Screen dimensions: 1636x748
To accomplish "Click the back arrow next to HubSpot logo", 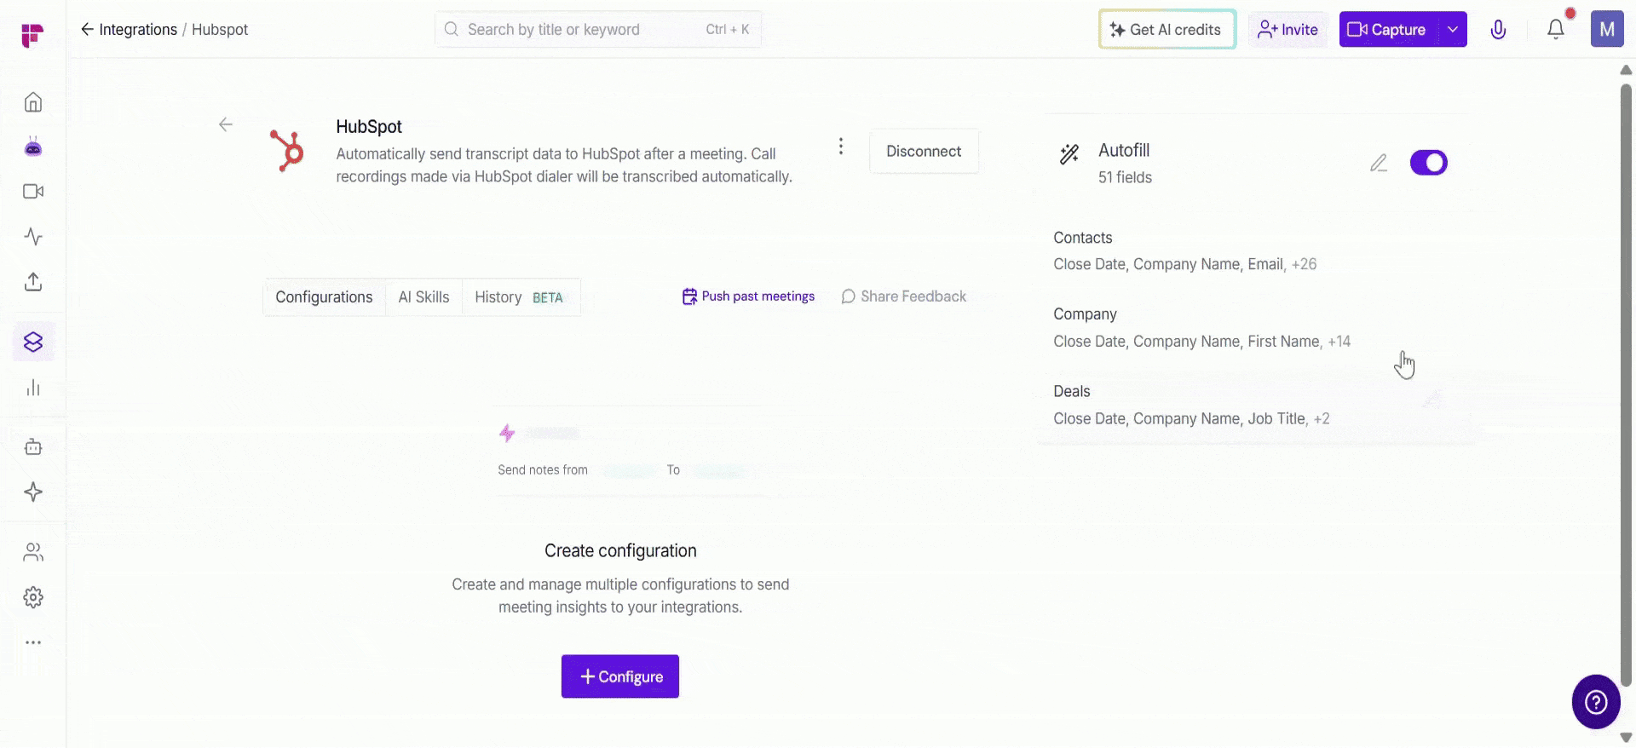I will click(226, 124).
